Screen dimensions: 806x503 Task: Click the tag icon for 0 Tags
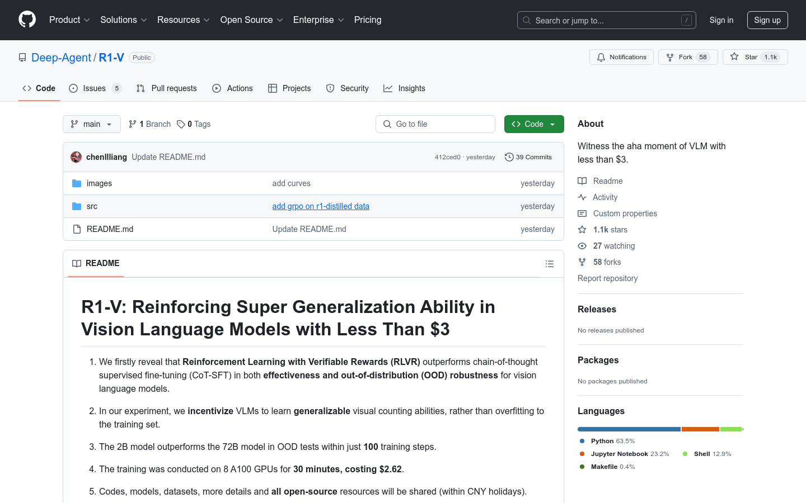(181, 124)
